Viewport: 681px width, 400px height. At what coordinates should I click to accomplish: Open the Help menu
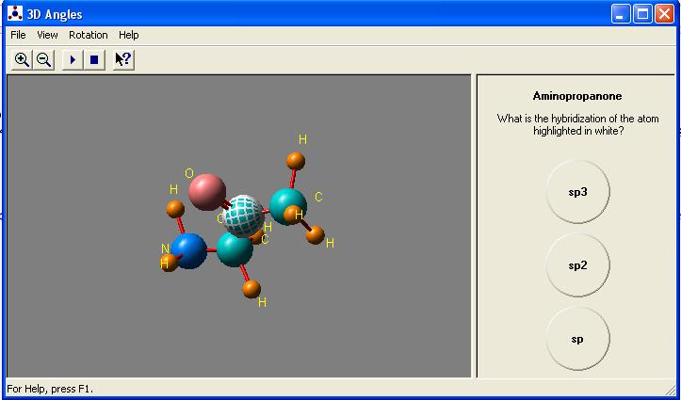click(x=129, y=35)
